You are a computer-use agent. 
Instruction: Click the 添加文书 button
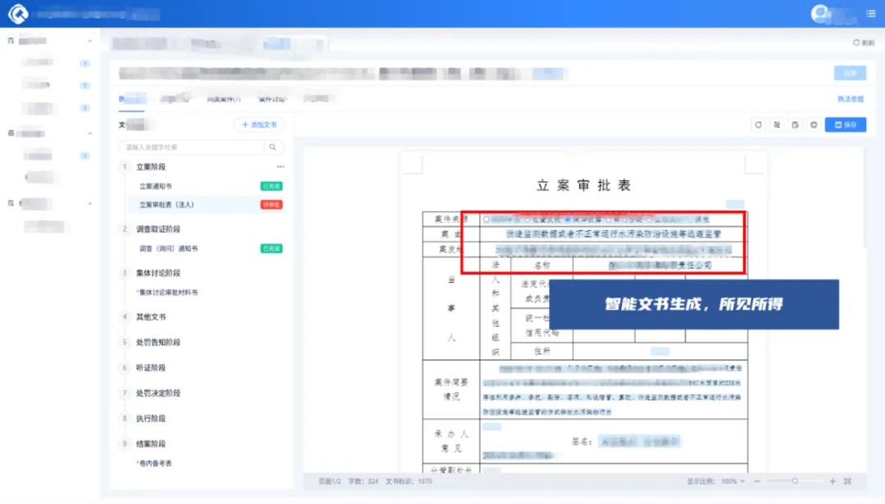pyautogui.click(x=259, y=125)
